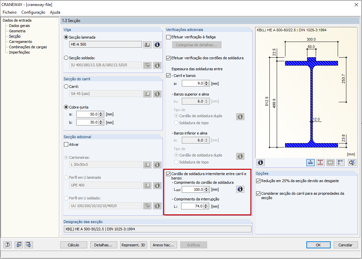The image size is (362, 259).
Task: Show info for rolled section HE-A 500
Action: click(157, 45)
